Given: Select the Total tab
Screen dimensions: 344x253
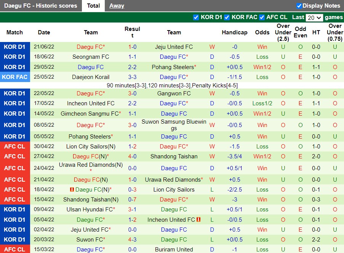Looking at the screenshot, I should pyautogui.click(x=93, y=6).
